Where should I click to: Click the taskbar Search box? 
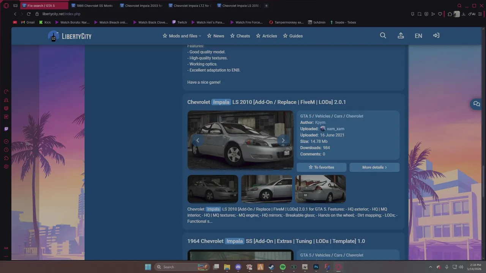pyautogui.click(x=181, y=267)
